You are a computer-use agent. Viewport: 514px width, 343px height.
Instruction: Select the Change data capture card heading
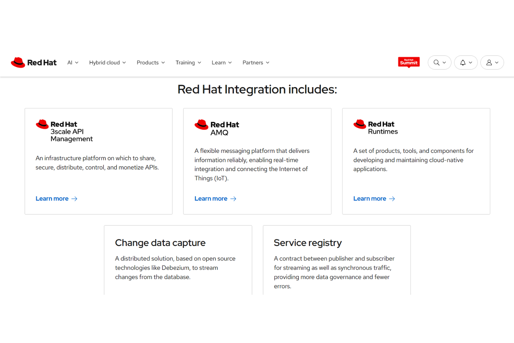[x=160, y=243]
